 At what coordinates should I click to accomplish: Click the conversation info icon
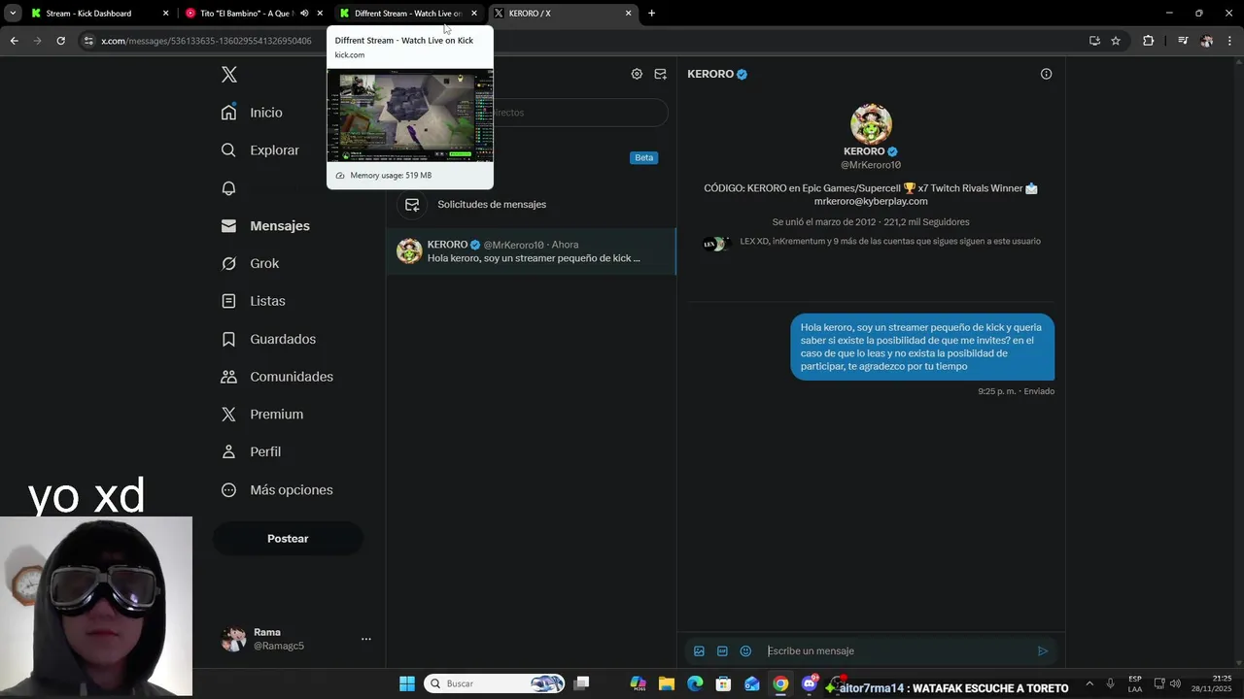[1046, 74]
